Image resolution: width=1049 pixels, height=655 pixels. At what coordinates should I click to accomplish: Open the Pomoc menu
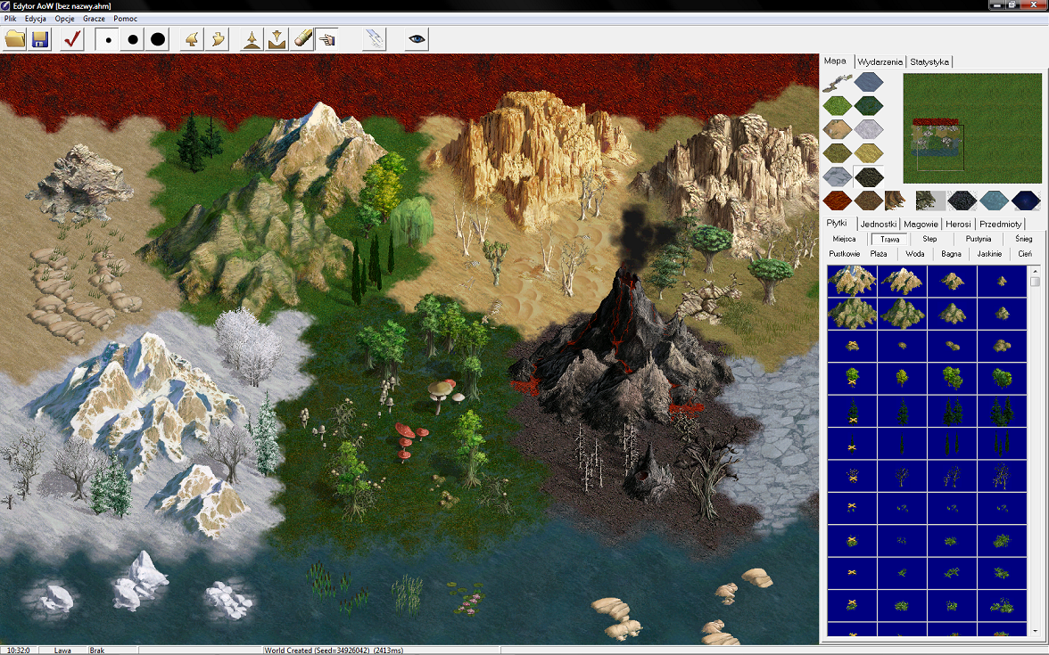126,19
